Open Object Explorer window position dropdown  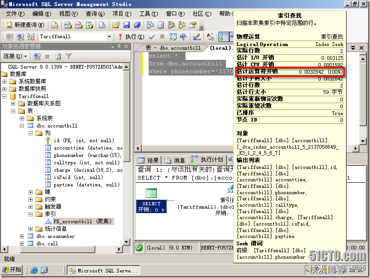pos(113,47)
